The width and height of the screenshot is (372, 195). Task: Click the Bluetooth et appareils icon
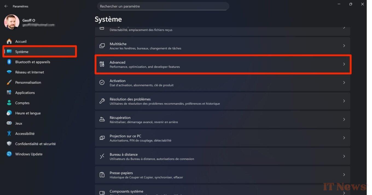pyautogui.click(x=9, y=62)
